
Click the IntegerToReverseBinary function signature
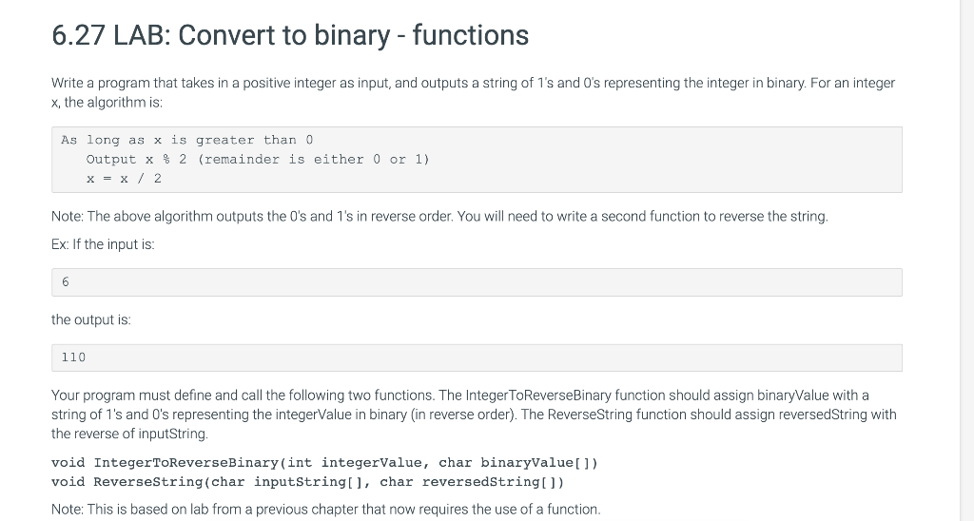[x=324, y=463]
